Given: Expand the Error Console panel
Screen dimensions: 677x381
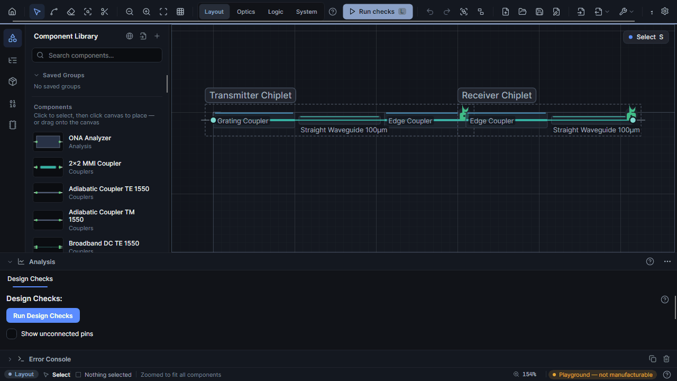Looking at the screenshot, I should tap(10, 359).
